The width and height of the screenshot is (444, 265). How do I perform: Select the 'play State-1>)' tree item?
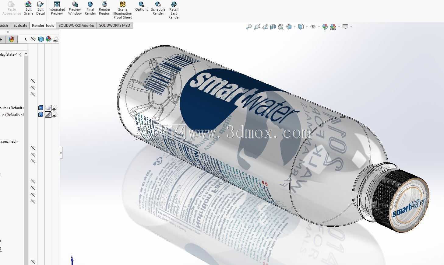click(11, 54)
